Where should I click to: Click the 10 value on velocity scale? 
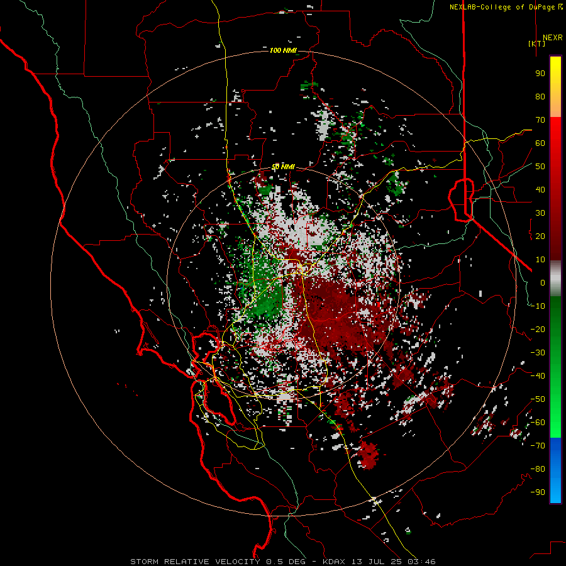(540, 260)
